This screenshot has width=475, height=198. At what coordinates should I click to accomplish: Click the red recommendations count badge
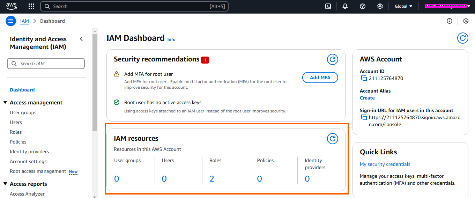pyautogui.click(x=205, y=60)
